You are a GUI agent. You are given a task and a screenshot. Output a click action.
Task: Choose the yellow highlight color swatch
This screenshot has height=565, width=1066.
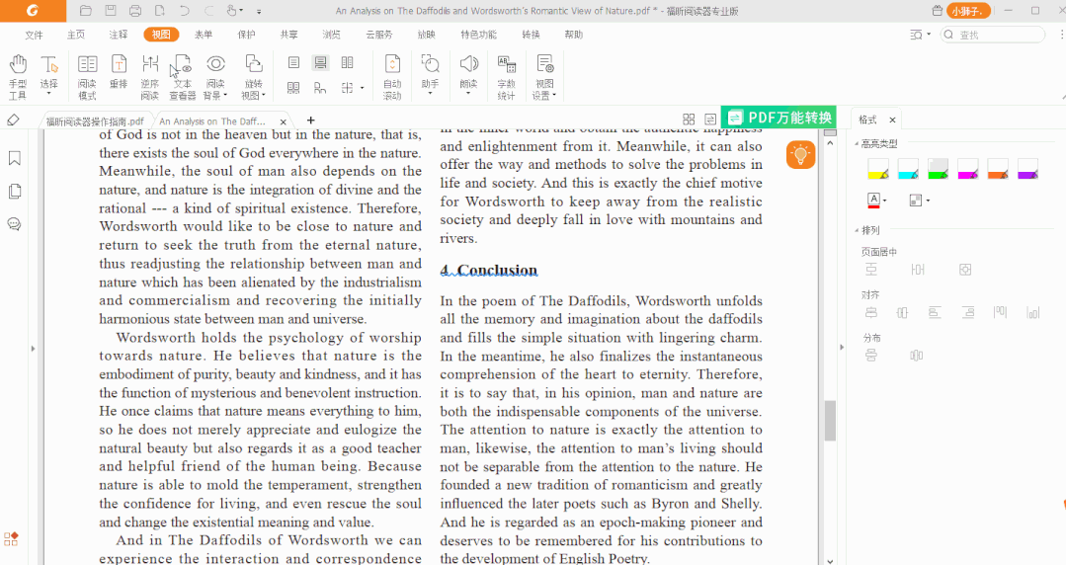[877, 169]
